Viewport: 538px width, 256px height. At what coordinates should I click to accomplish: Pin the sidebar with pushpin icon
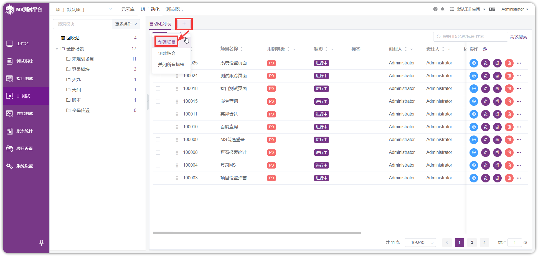pyautogui.click(x=41, y=243)
